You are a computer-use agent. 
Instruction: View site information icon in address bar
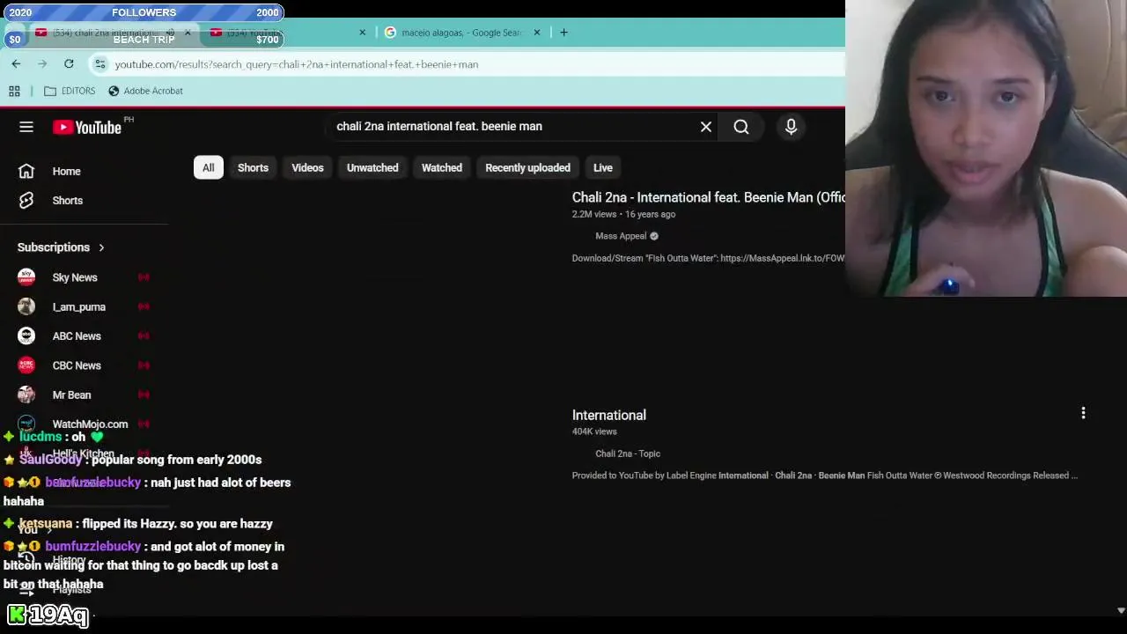click(x=100, y=63)
